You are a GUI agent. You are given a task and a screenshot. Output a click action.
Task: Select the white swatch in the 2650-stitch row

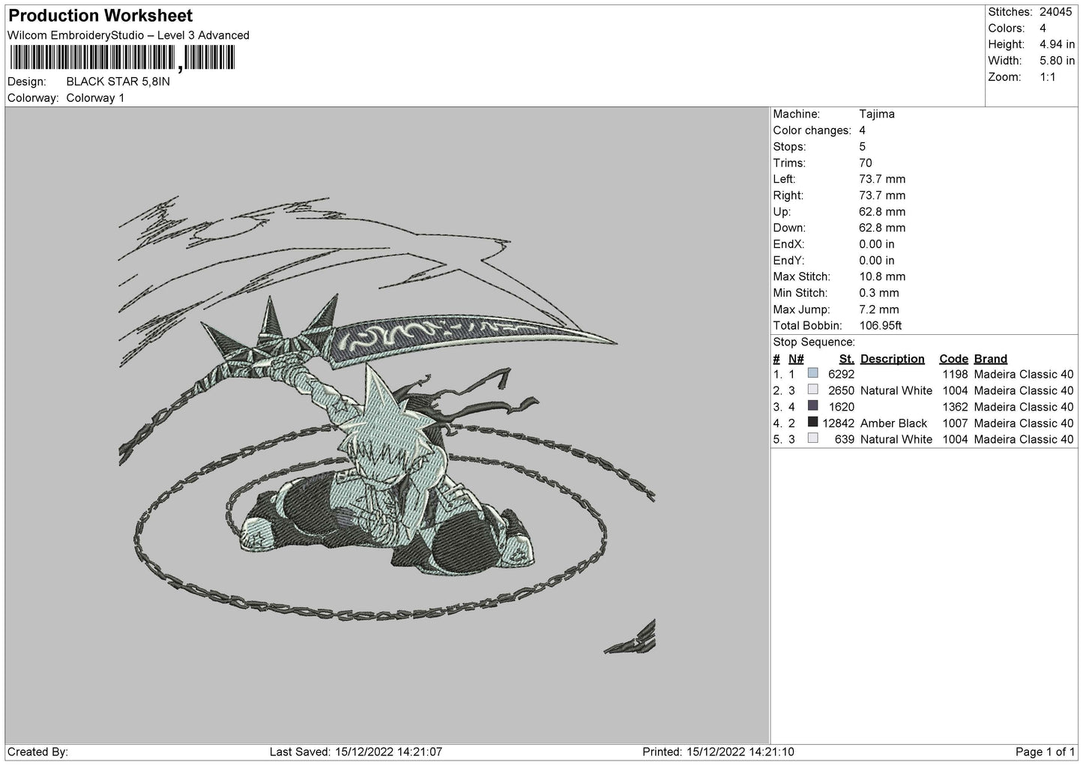pyautogui.click(x=813, y=390)
